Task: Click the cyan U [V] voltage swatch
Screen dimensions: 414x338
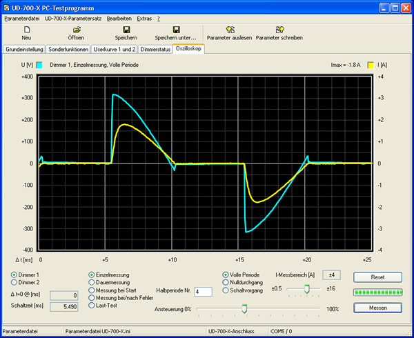Action: point(40,65)
